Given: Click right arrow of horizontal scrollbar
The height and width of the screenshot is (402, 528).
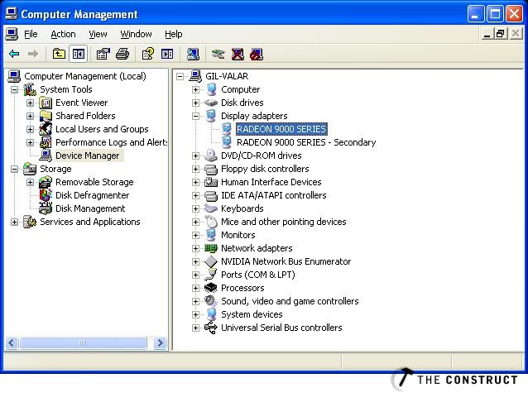Looking at the screenshot, I should tap(160, 342).
